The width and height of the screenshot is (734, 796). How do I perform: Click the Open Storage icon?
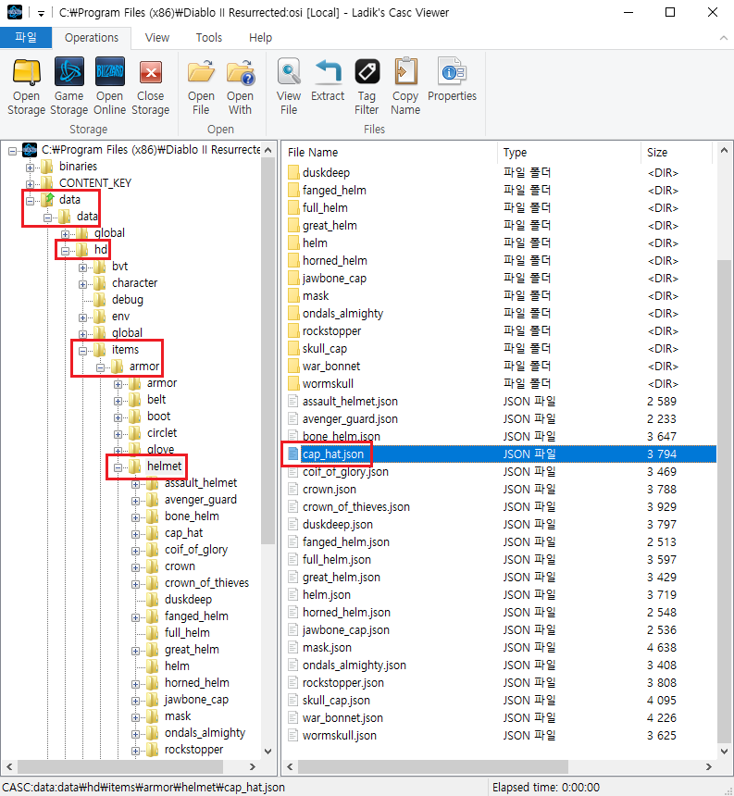point(27,71)
